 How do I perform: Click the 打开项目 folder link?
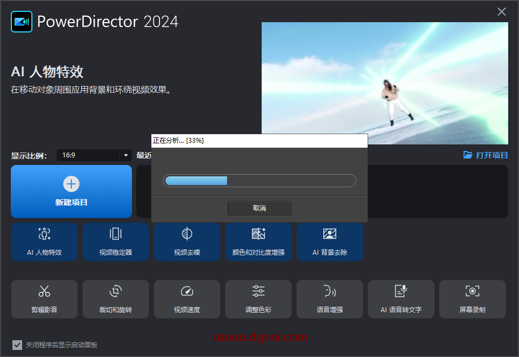(485, 155)
